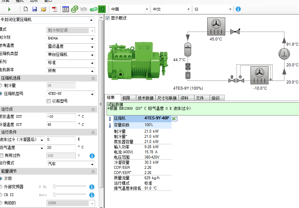
Task: Collapse the 运行点 section
Action: coord(93,109)
